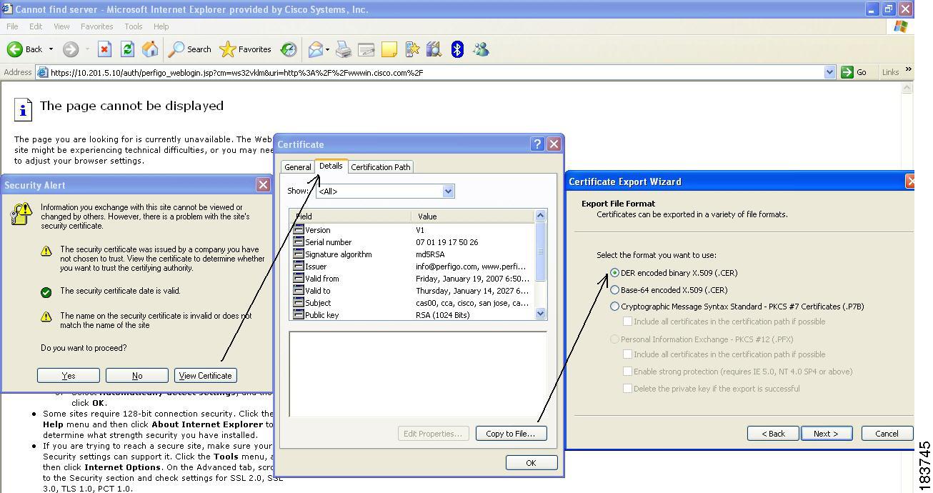Click the page-with-star icon in the toolbar

[412, 49]
